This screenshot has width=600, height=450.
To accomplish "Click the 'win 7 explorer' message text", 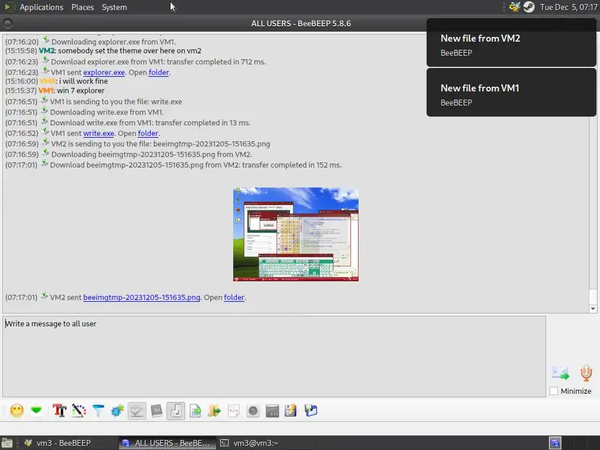I will click(x=81, y=91).
